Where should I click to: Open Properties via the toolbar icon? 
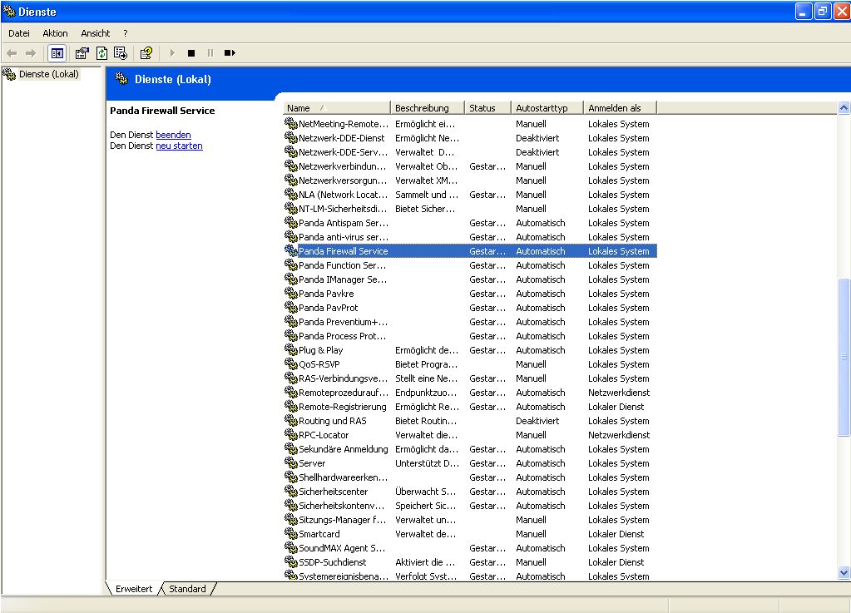point(82,53)
